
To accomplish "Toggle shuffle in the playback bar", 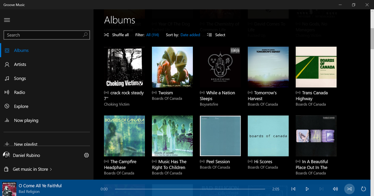I will tap(349, 189).
